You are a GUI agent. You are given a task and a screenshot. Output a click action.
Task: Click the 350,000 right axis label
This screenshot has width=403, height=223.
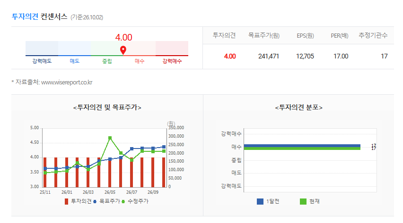tap(176, 128)
